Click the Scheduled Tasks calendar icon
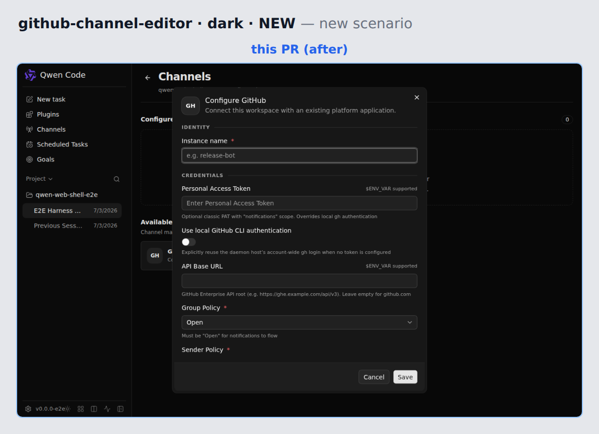This screenshot has width=599, height=434. click(x=29, y=144)
